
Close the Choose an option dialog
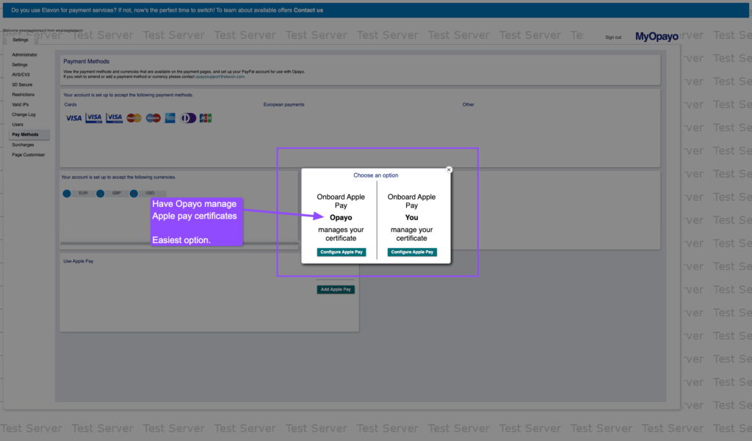pyautogui.click(x=449, y=170)
